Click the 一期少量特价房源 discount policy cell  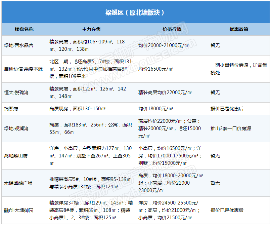pos(238,69)
